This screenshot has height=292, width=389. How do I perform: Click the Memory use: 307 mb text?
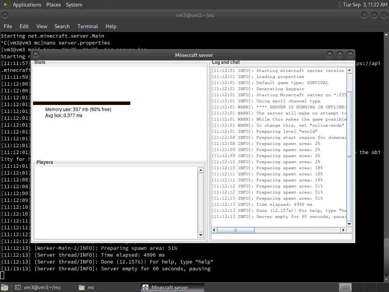pyautogui.click(x=78, y=109)
